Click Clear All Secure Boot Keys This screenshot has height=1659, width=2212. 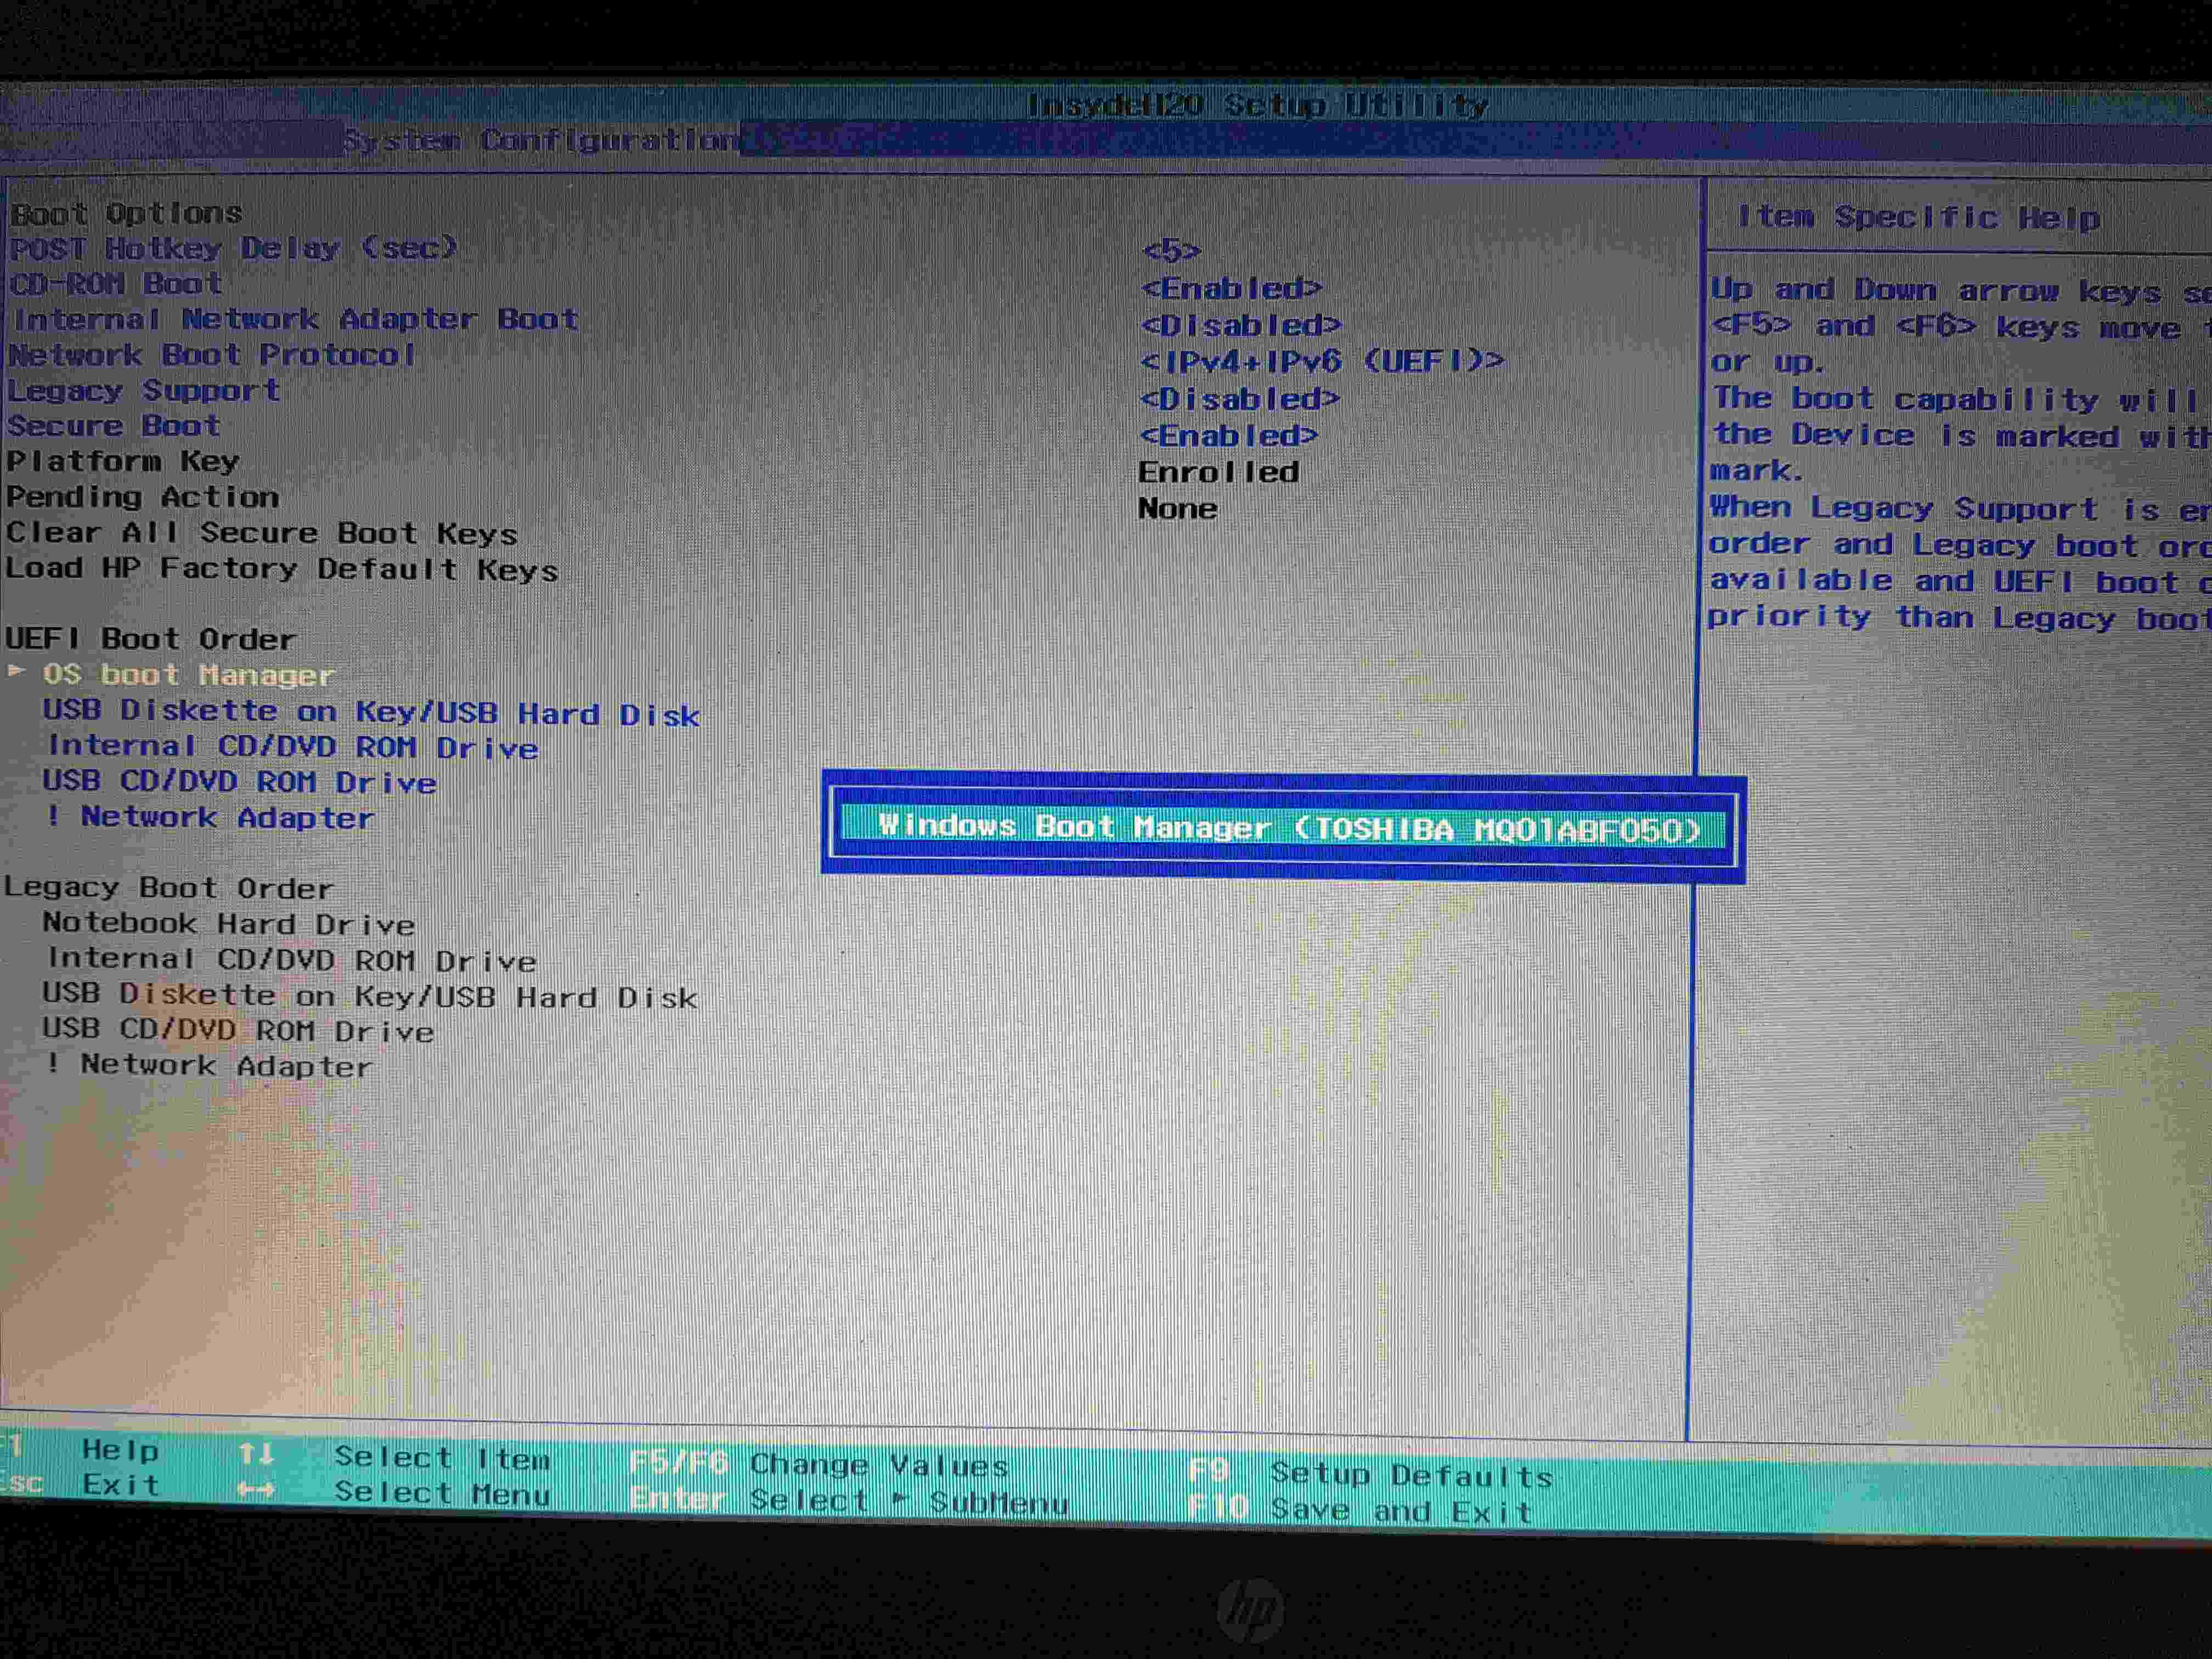(x=261, y=533)
